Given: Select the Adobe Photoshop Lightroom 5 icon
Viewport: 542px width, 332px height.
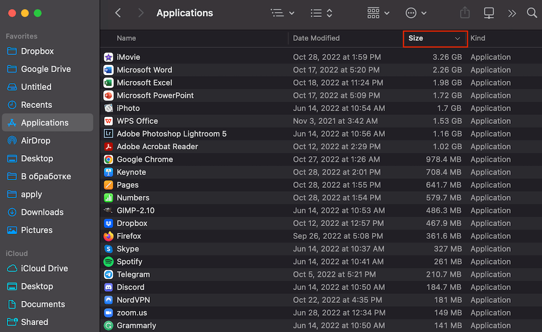Looking at the screenshot, I should tap(109, 134).
